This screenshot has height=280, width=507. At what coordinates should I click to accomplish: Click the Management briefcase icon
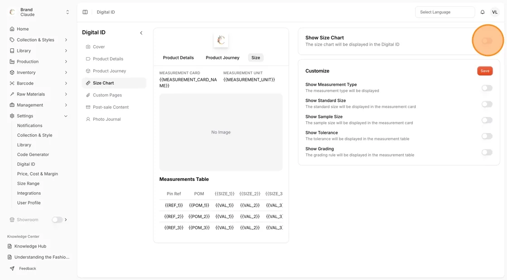[x=12, y=105]
